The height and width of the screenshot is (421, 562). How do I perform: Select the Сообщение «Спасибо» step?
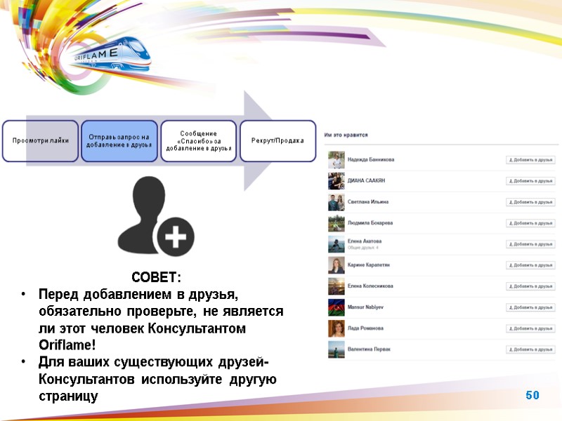[199, 141]
